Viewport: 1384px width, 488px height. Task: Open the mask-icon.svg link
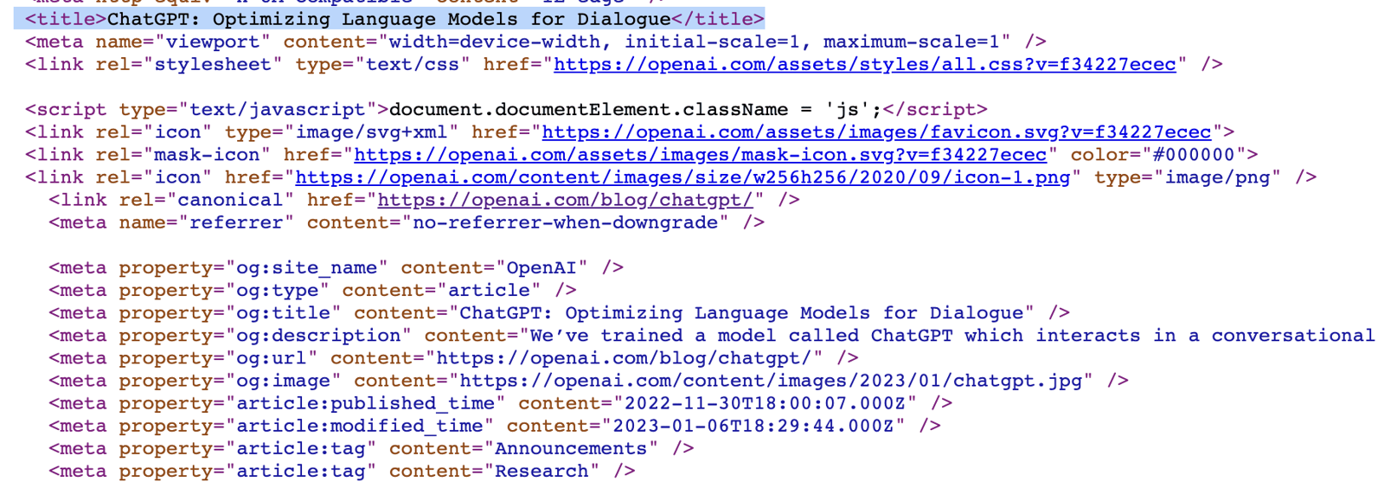[x=701, y=155]
